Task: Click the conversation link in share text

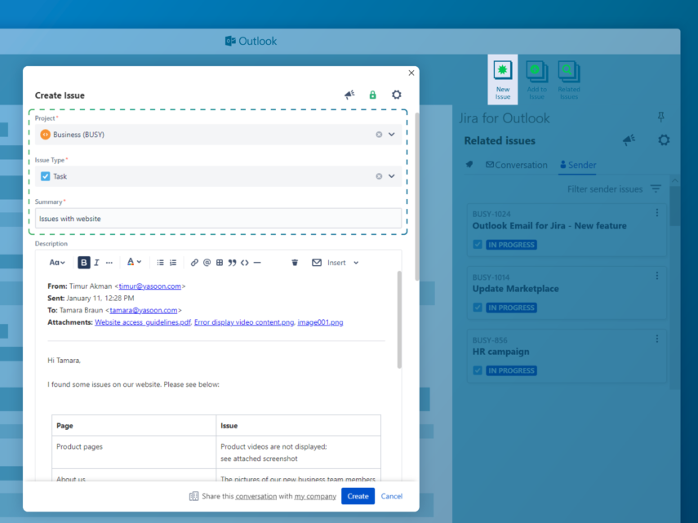Action: (256, 496)
